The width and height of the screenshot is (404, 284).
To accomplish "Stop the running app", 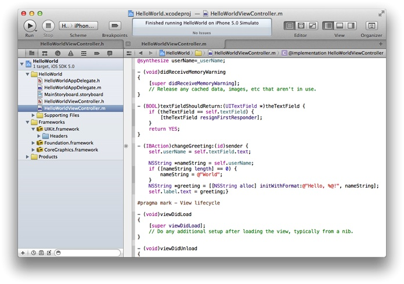I will [x=48, y=26].
